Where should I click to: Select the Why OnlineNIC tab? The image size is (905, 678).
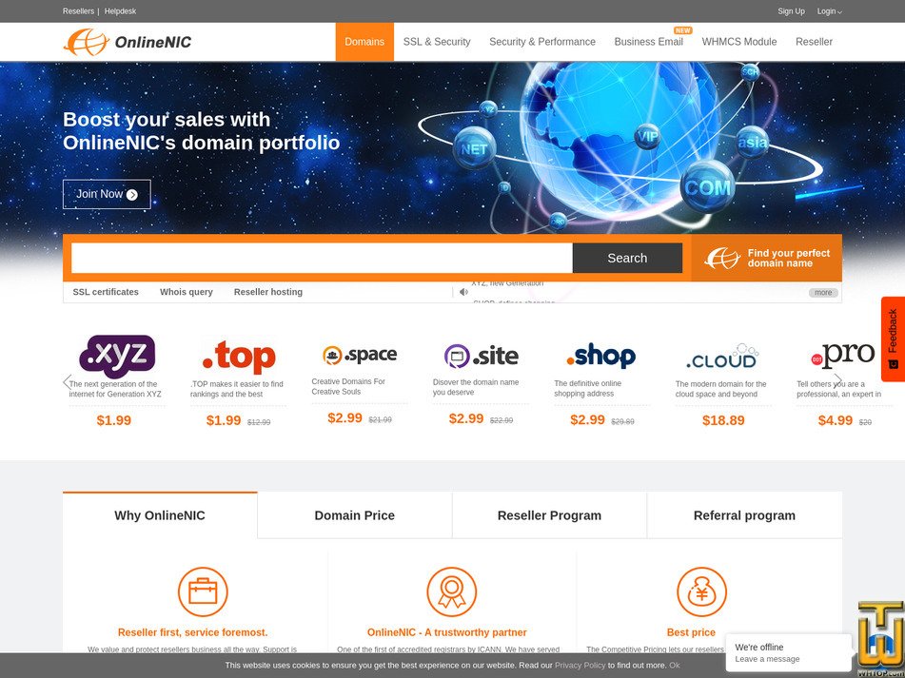(160, 515)
